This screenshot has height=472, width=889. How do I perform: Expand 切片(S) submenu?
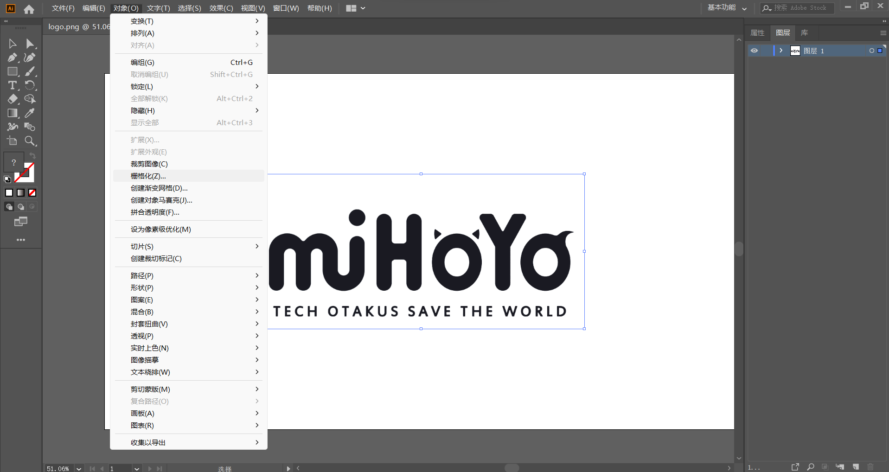coord(189,247)
